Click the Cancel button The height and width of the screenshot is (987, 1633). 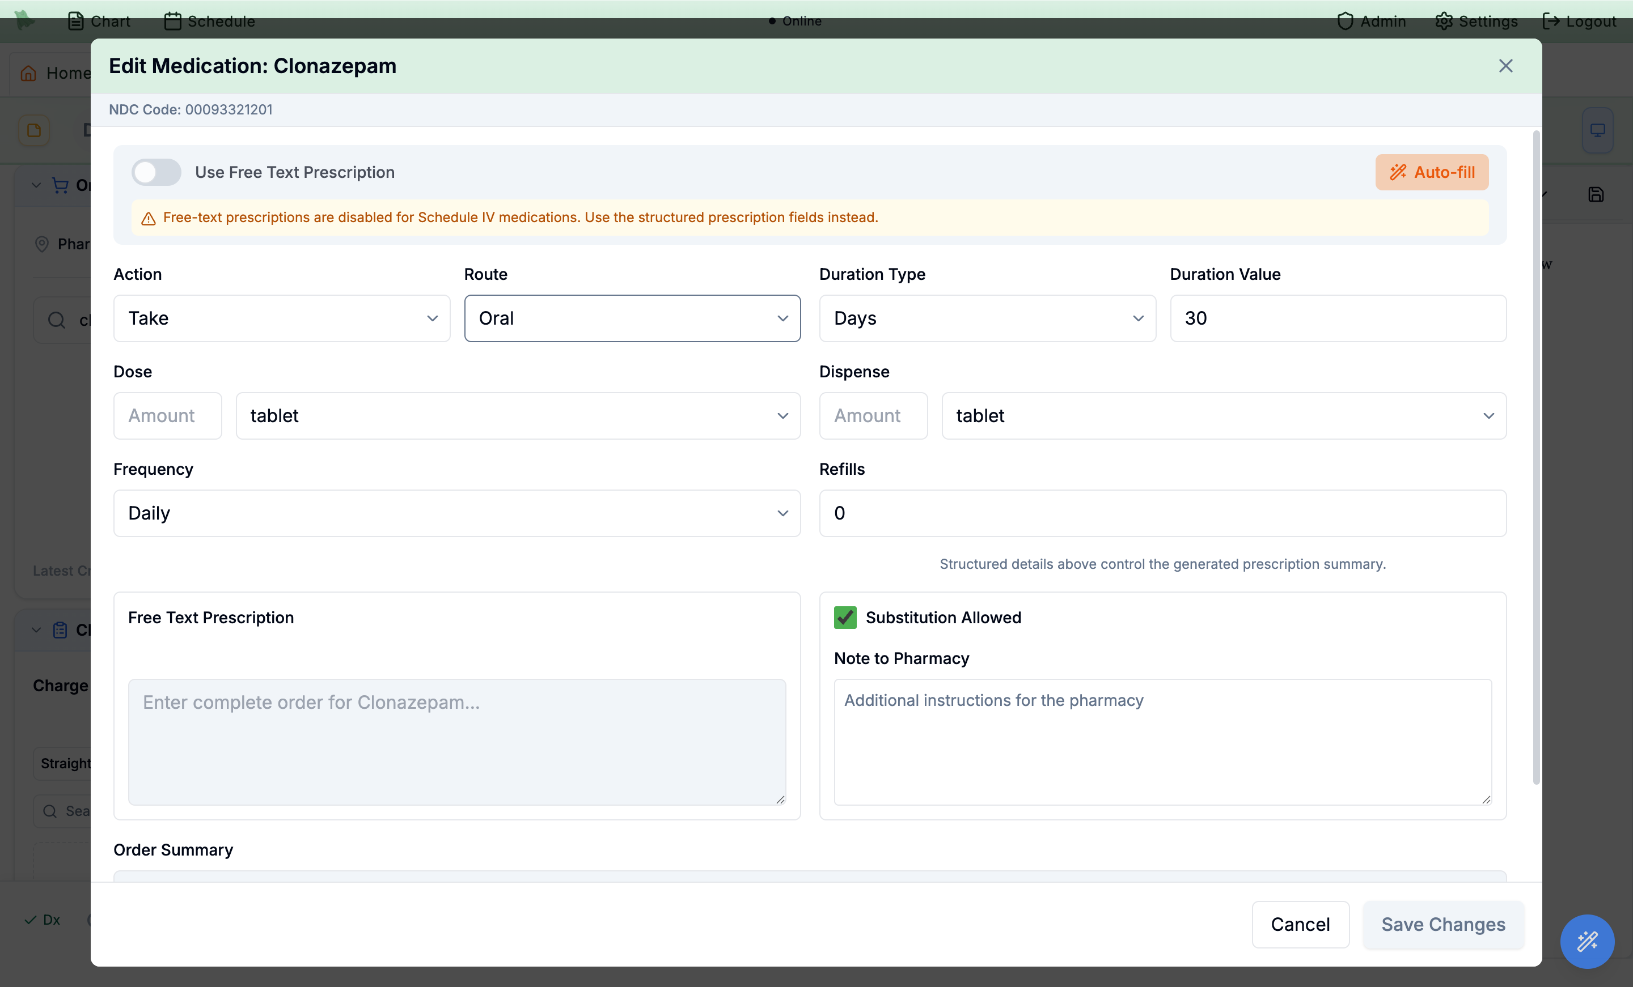(x=1300, y=924)
